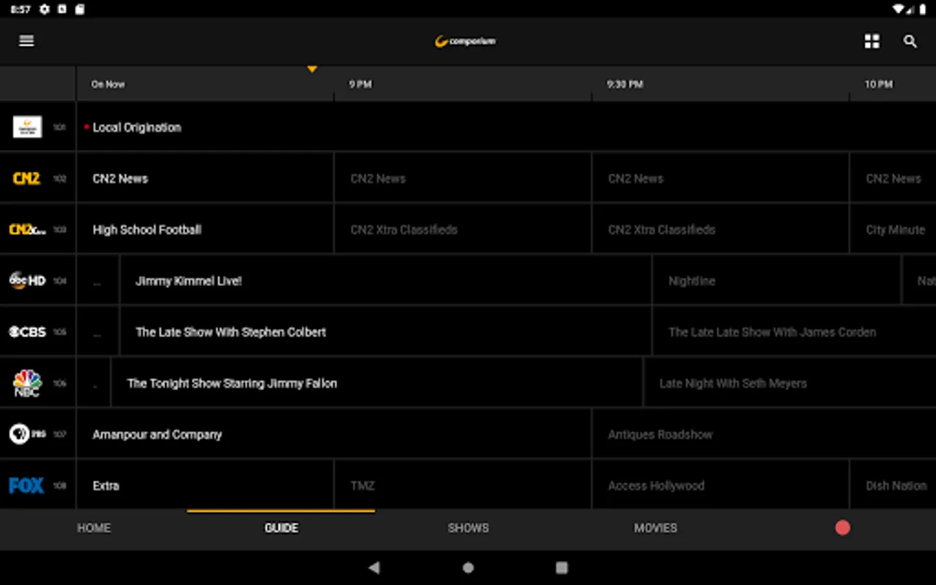
Task: Tap Android home circle button
Action: pyautogui.click(x=468, y=567)
